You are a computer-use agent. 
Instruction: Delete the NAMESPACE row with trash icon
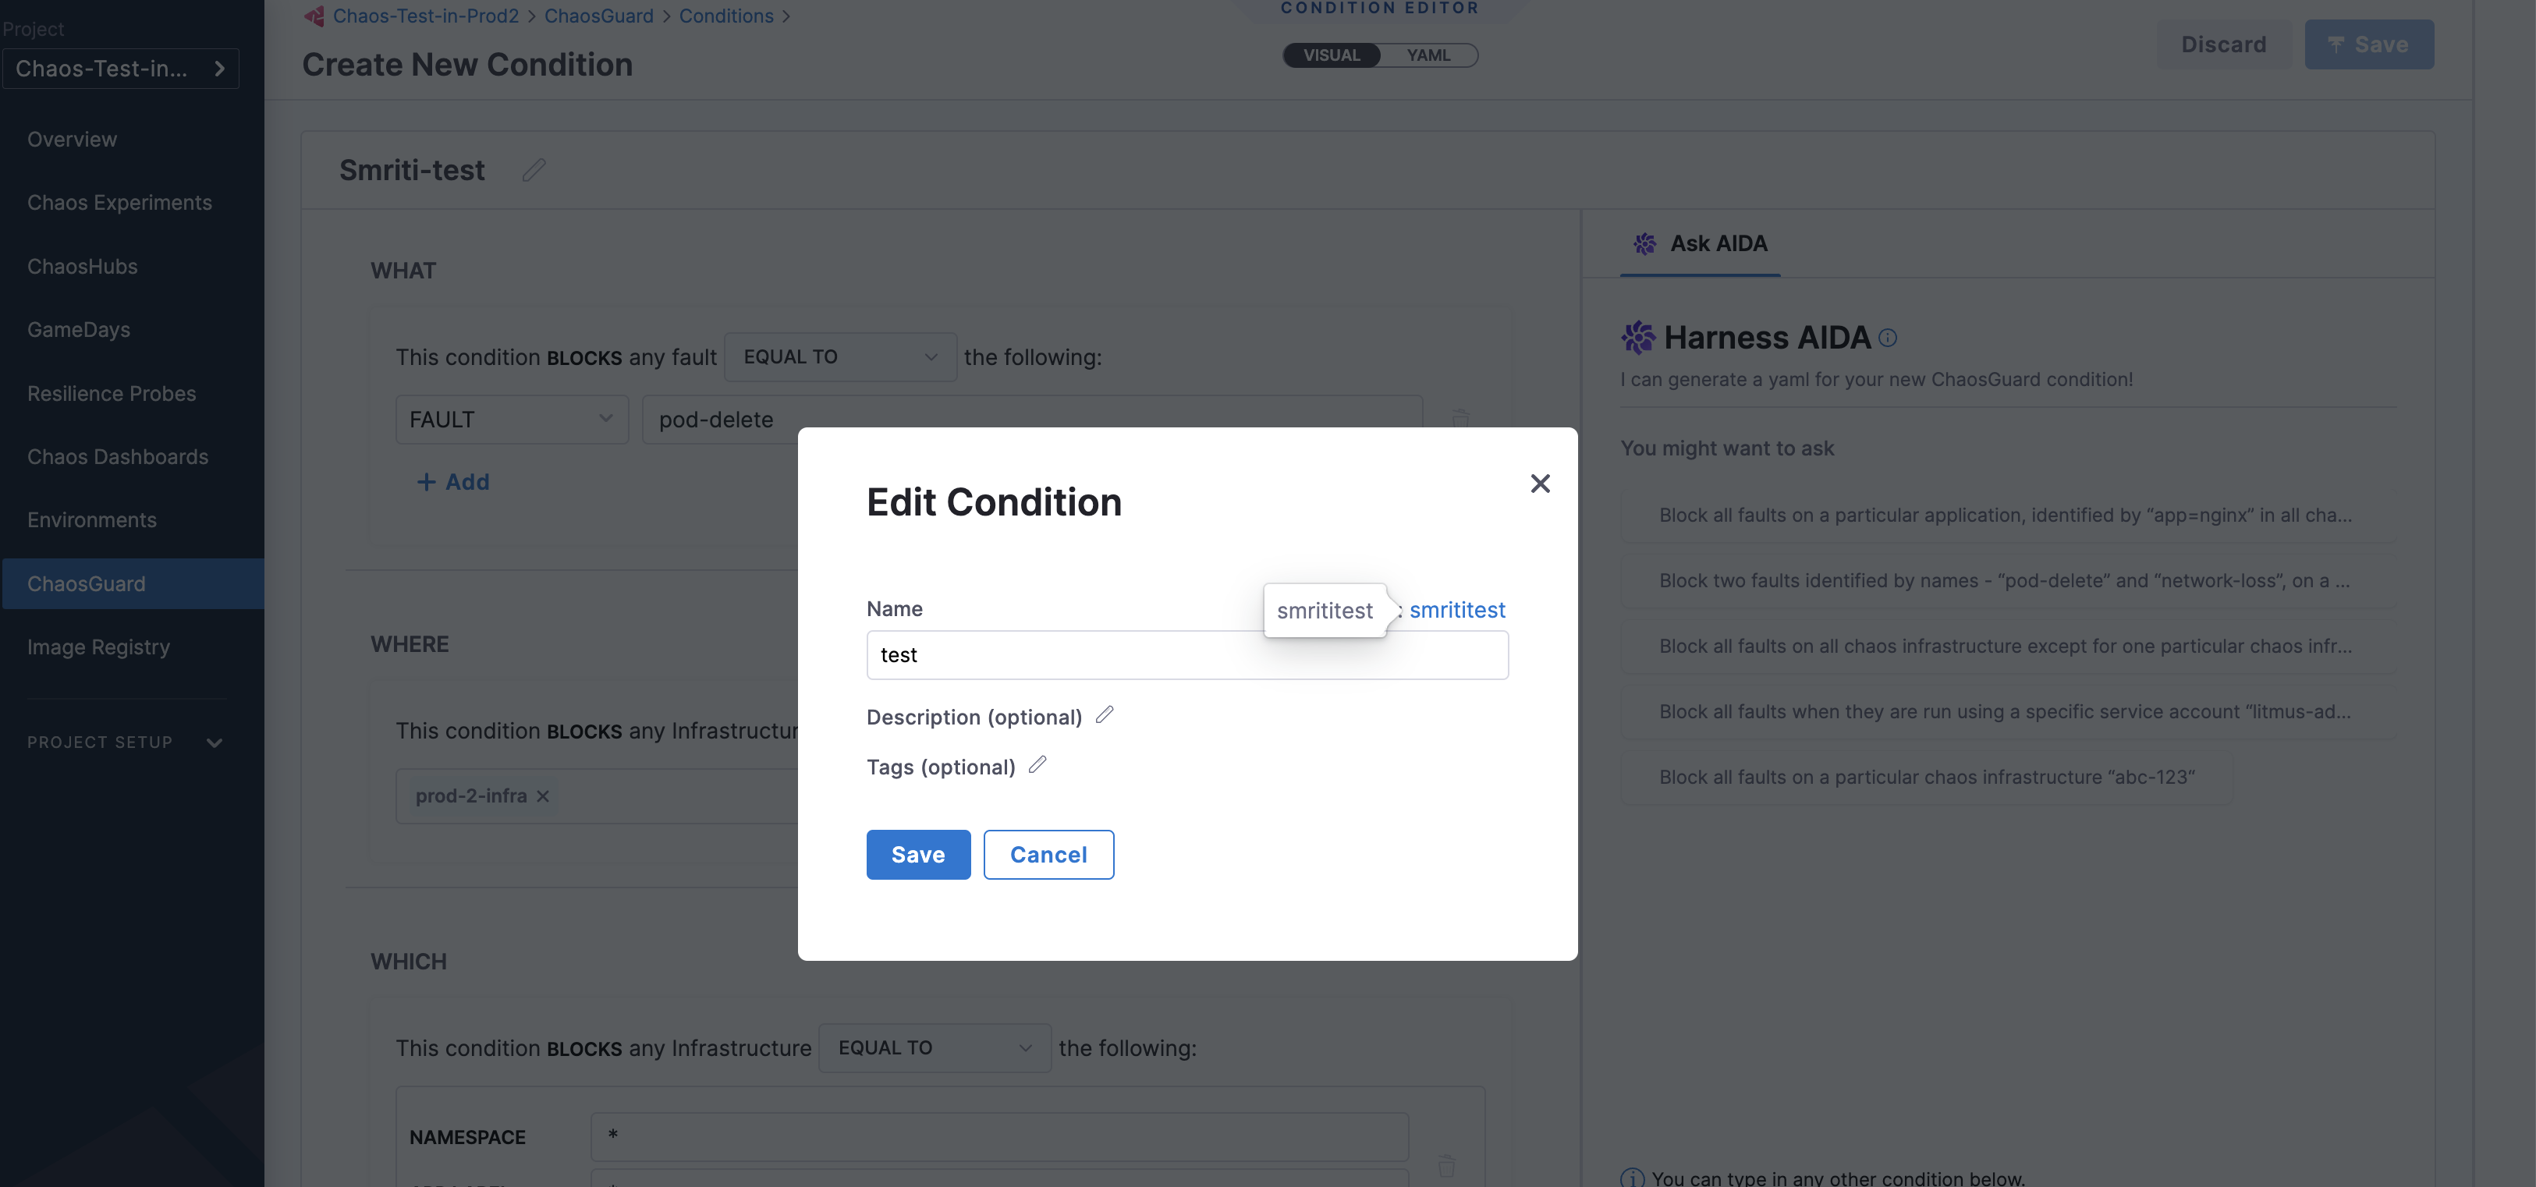pos(1446,1165)
